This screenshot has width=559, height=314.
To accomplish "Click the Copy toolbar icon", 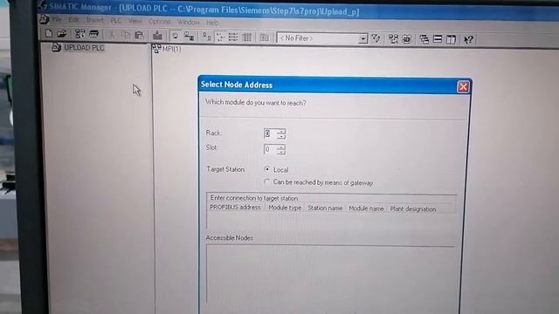I will [x=126, y=35].
